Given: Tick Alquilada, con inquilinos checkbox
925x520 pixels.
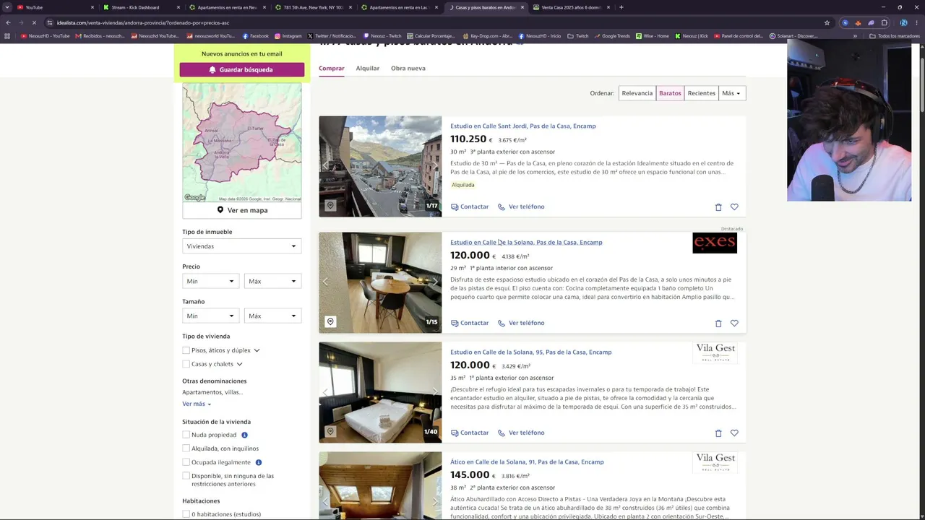Looking at the screenshot, I should tap(186, 448).
